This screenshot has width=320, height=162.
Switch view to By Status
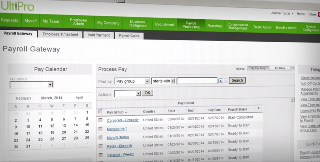point(280,68)
